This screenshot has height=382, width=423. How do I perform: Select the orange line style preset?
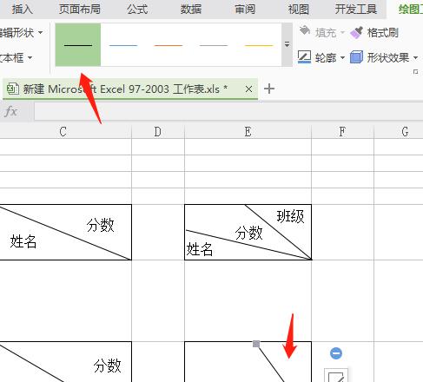point(169,45)
